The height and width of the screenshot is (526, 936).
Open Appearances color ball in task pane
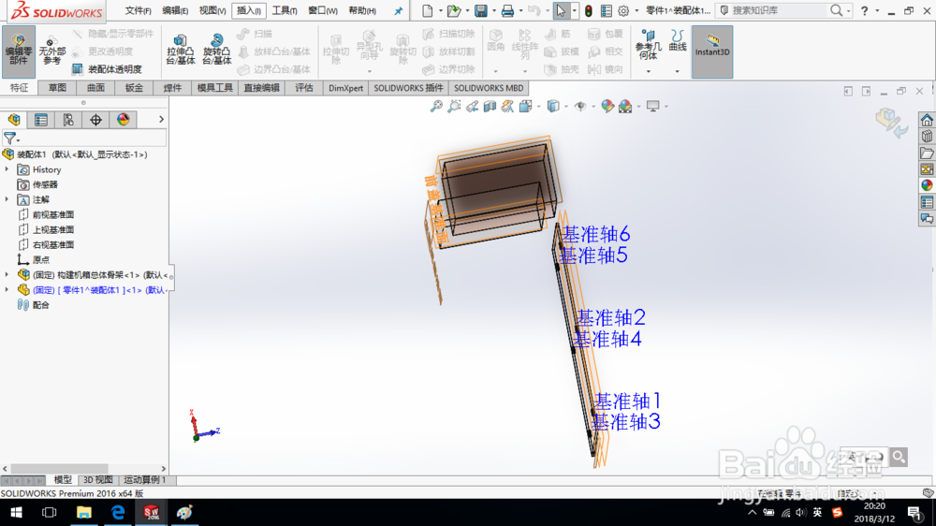(x=927, y=185)
